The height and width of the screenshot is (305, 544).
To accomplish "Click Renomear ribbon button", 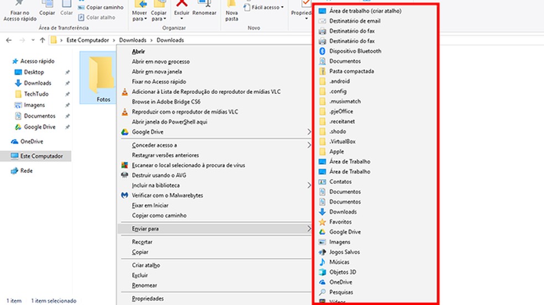I will click(205, 8).
